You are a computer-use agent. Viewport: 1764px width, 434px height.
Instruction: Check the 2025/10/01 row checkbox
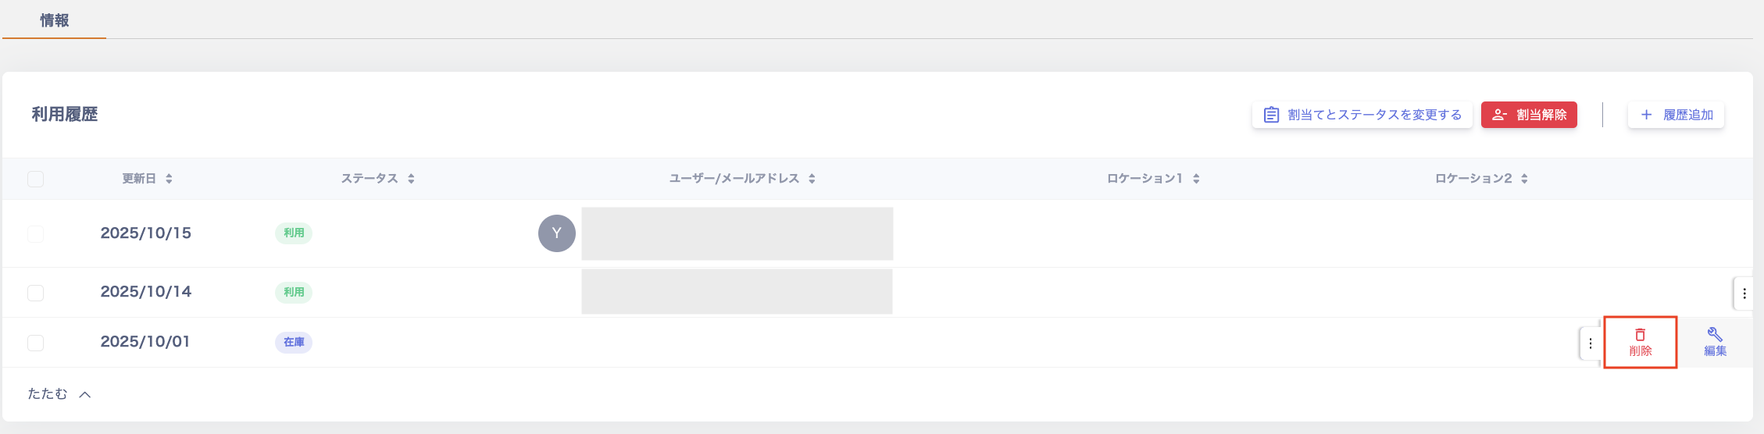pos(36,343)
